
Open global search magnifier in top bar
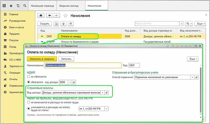pos(25,6)
